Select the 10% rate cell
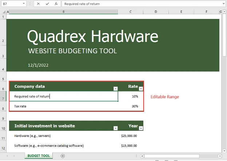The width and height of the screenshot is (227, 161). (x=131, y=97)
